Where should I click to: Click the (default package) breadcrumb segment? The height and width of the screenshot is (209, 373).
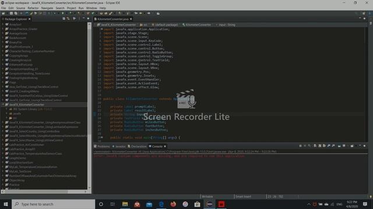tap(165, 24)
